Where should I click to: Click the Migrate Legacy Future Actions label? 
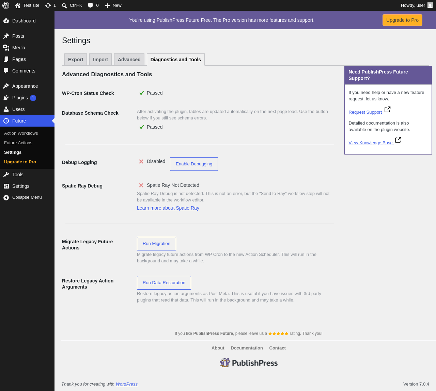click(88, 245)
